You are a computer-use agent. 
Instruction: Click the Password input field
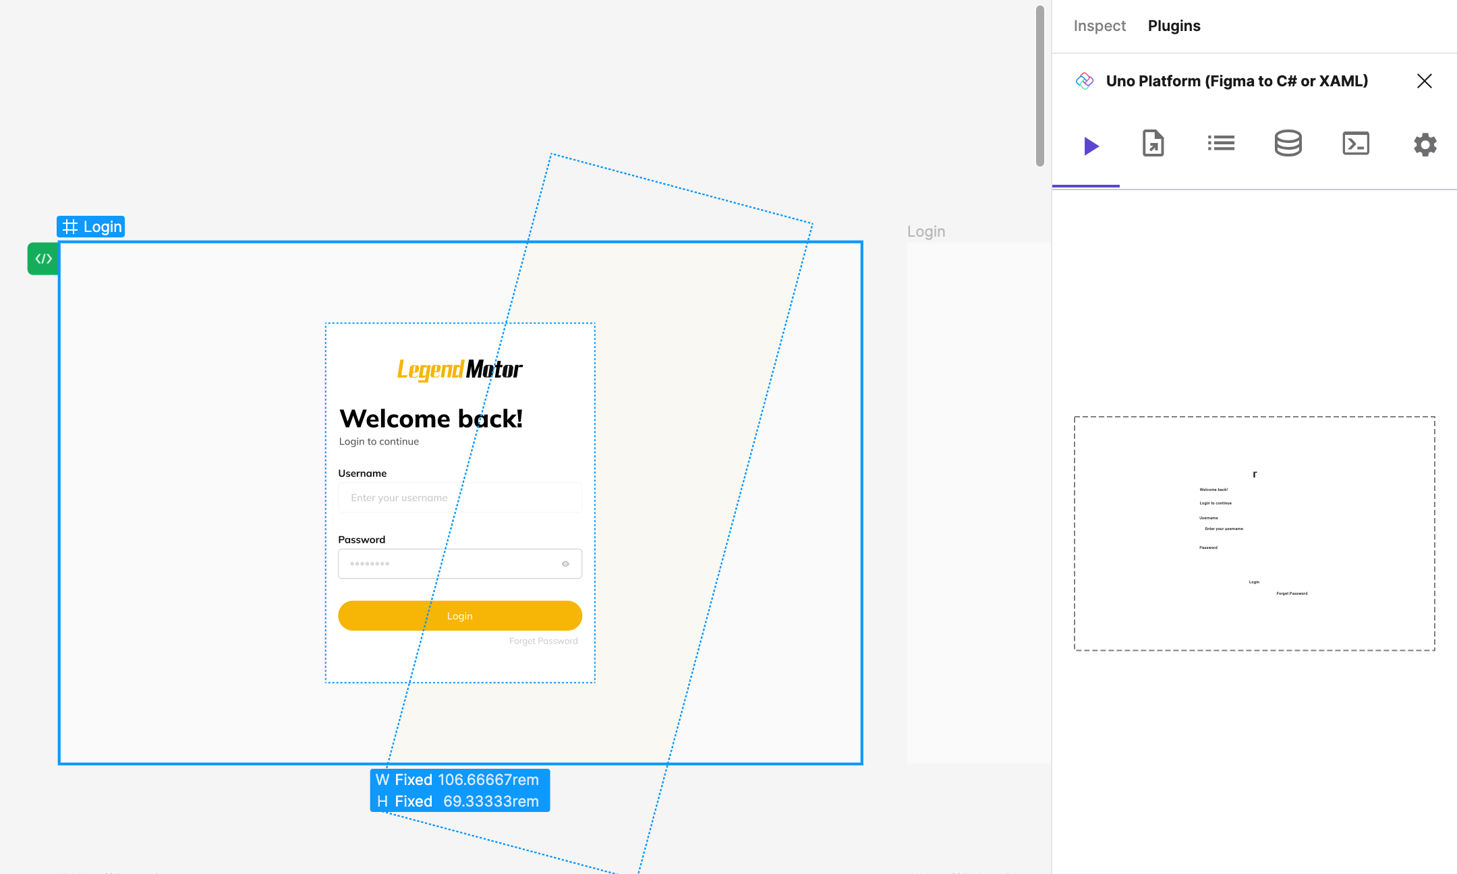pyautogui.click(x=460, y=564)
